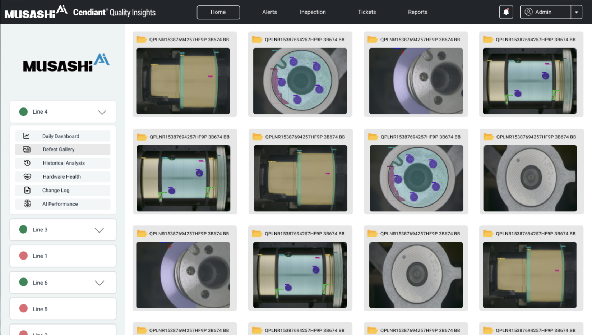Expand the Line 3 chevron

(x=100, y=230)
